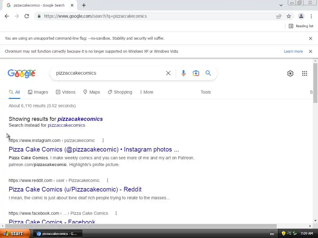318x238 pixels.
Task: Search by image with camera icon
Action: click(196, 73)
